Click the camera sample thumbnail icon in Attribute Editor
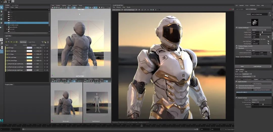Image resolution: width=273 pixels, height=132 pixels. [x=254, y=22]
